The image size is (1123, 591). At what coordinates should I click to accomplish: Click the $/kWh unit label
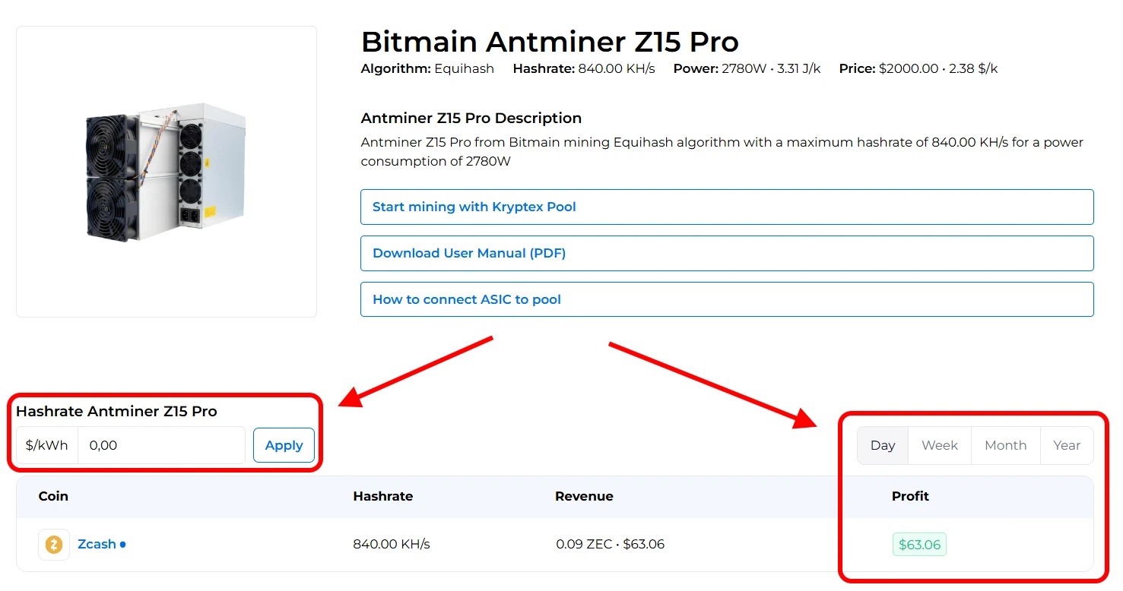click(47, 446)
